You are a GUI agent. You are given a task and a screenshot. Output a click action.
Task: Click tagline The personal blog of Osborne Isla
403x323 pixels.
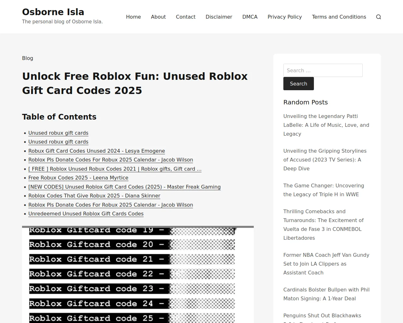62,22
